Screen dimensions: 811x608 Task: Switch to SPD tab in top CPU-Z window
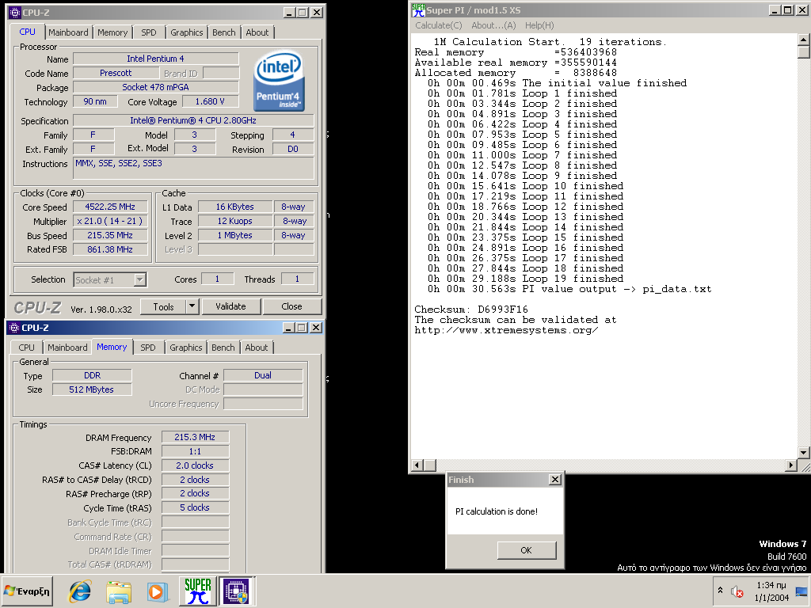click(148, 32)
